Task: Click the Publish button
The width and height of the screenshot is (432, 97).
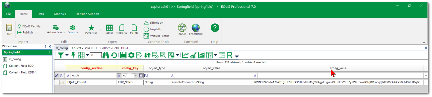Action: click(x=25, y=32)
